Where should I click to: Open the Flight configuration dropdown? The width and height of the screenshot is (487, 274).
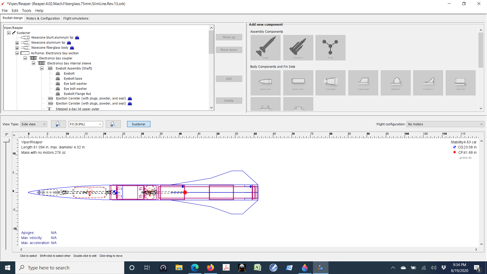pyautogui.click(x=445, y=124)
